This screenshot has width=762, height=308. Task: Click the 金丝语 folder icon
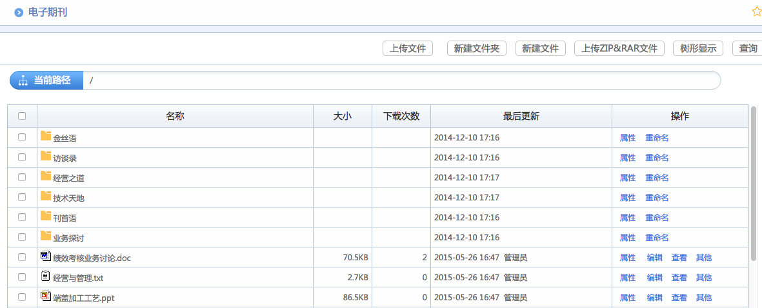point(45,136)
